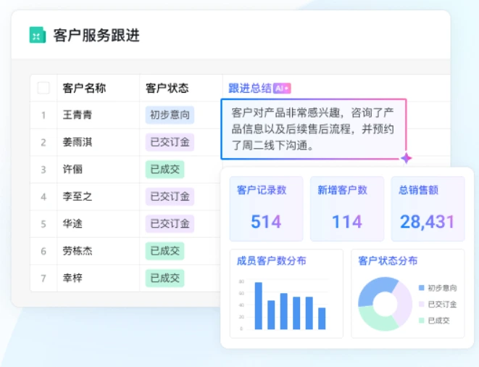The width and height of the screenshot is (479, 367).
Task: Click the 客户状态分布 chart title
Action: pos(388,261)
